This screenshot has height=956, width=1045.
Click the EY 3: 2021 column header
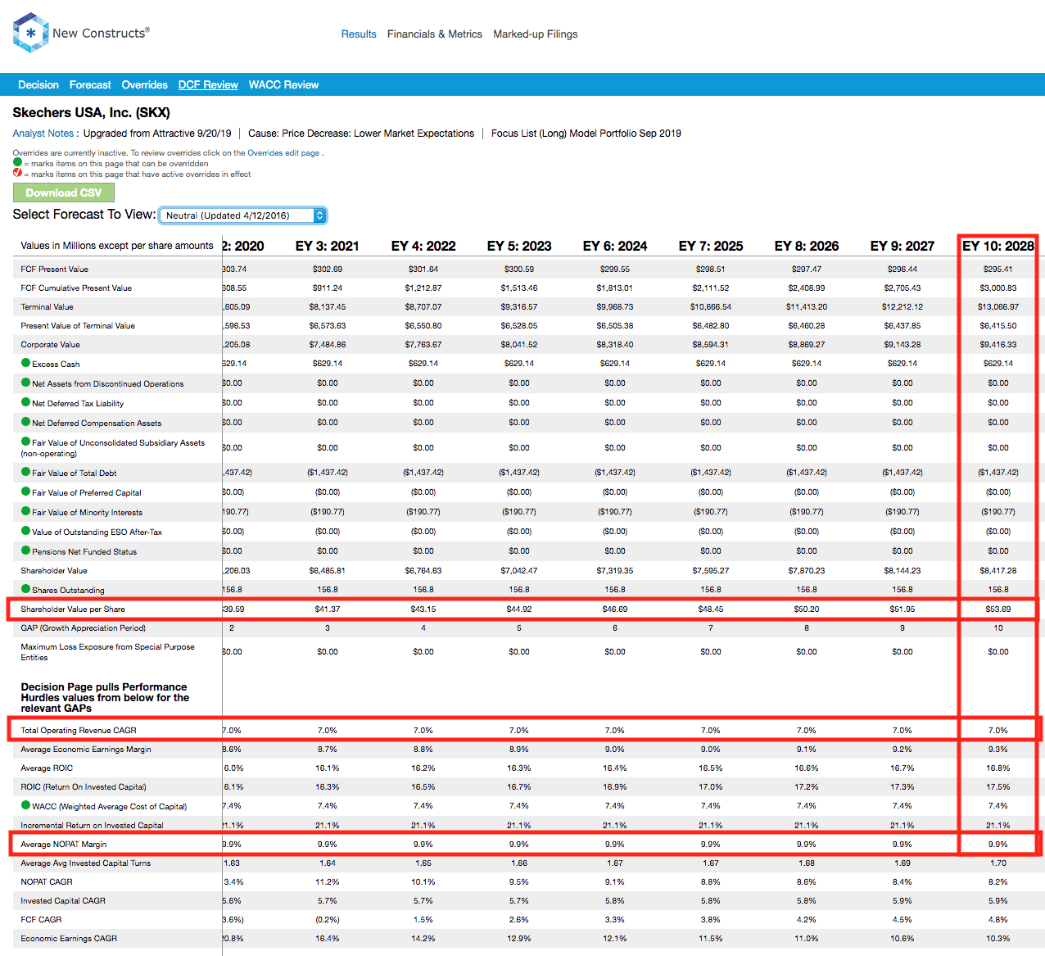[x=327, y=246]
